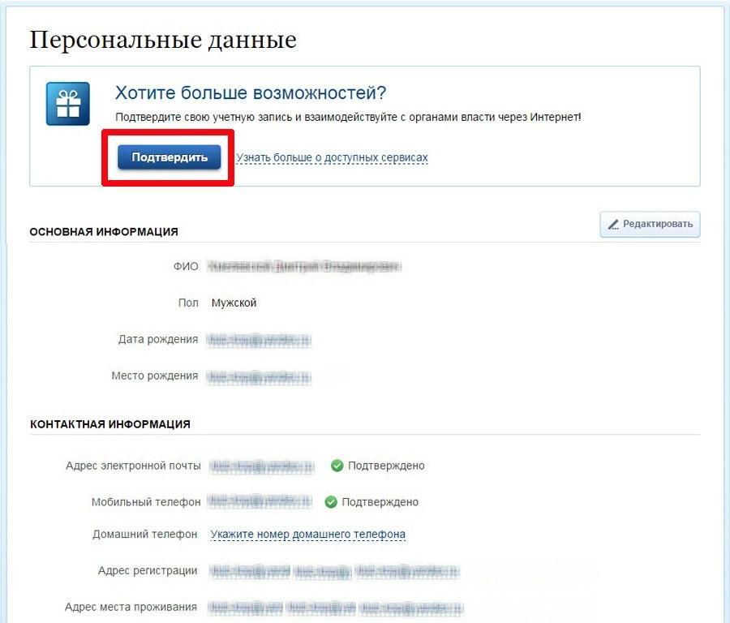Click the blurred email address value
This screenshot has width=730, height=623.
[262, 466]
